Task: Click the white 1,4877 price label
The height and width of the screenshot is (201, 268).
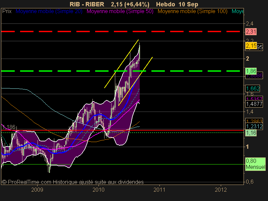Action: [254, 104]
